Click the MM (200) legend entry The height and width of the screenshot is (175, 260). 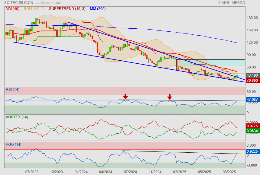98,9
